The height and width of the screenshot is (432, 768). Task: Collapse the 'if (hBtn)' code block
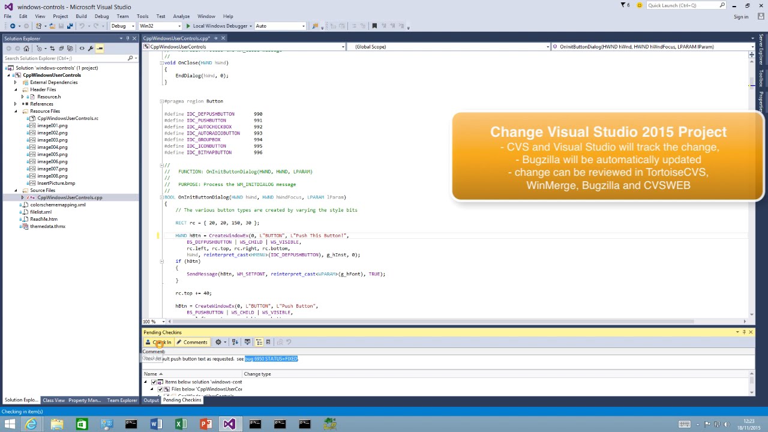pos(161,261)
